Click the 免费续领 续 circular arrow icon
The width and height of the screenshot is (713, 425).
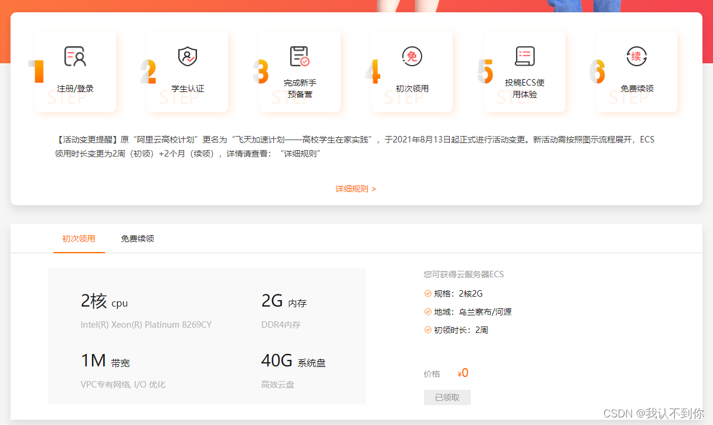(637, 56)
